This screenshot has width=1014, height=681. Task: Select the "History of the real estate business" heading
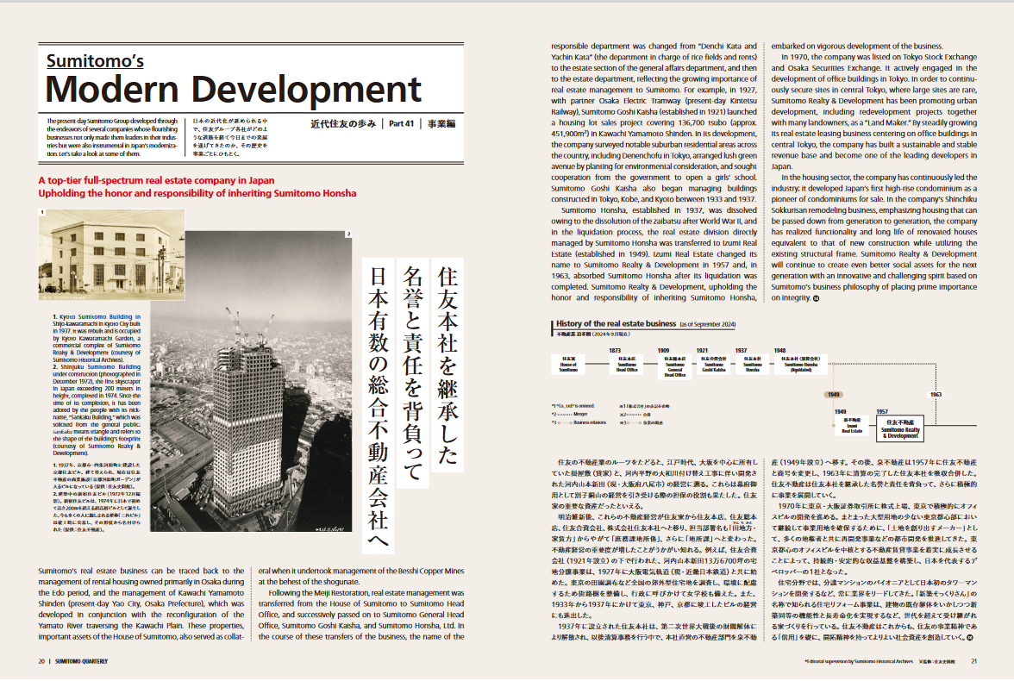[616, 323]
